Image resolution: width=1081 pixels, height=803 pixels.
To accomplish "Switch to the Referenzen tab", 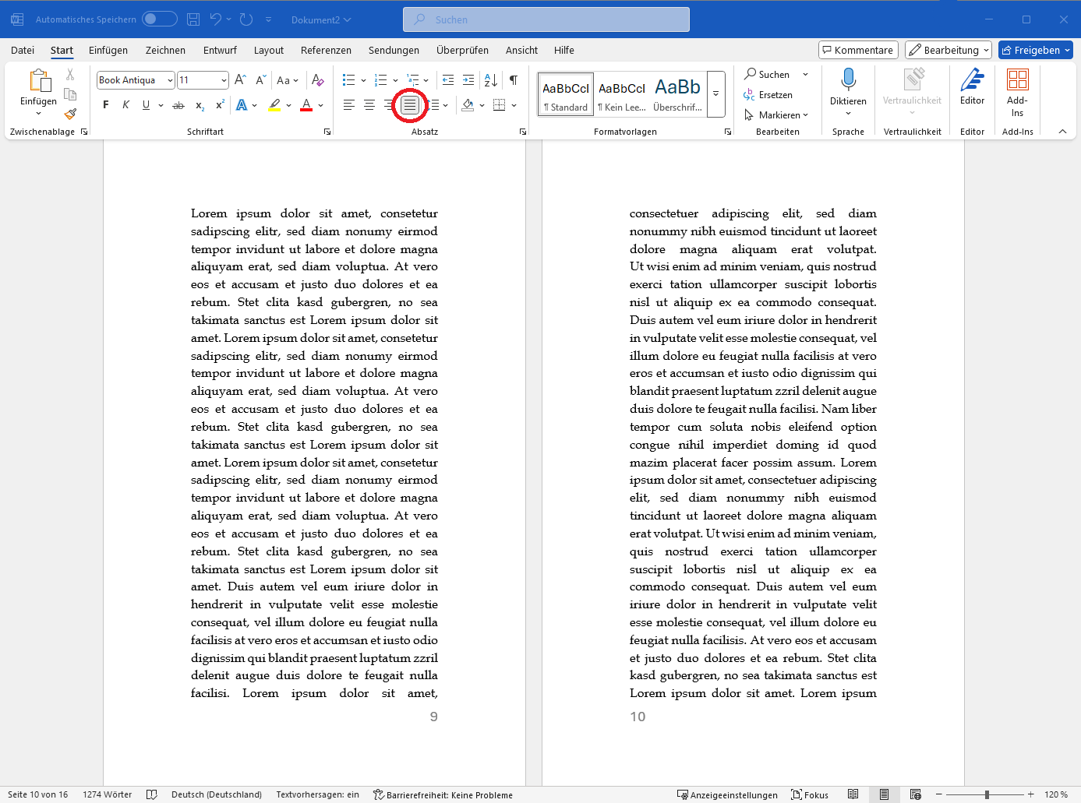I will (x=326, y=50).
